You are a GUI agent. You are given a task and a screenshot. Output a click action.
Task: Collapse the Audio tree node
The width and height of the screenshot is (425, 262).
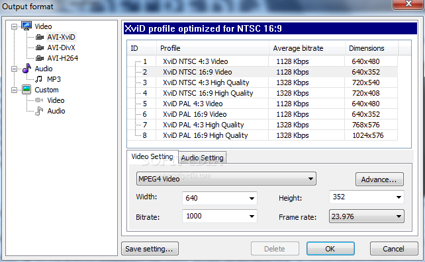point(14,69)
